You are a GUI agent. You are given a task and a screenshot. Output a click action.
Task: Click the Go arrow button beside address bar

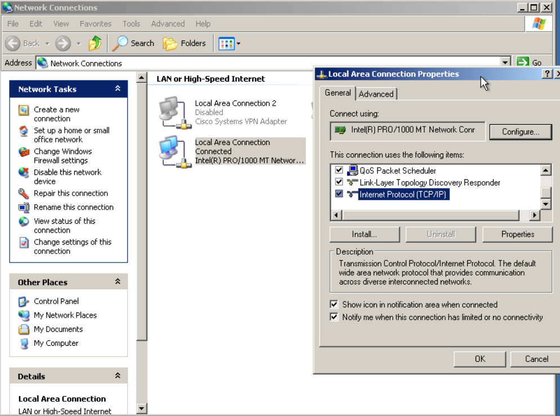click(523, 62)
